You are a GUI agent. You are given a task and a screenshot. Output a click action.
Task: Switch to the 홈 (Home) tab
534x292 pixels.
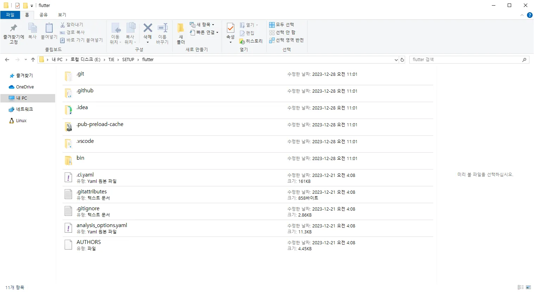(x=27, y=15)
